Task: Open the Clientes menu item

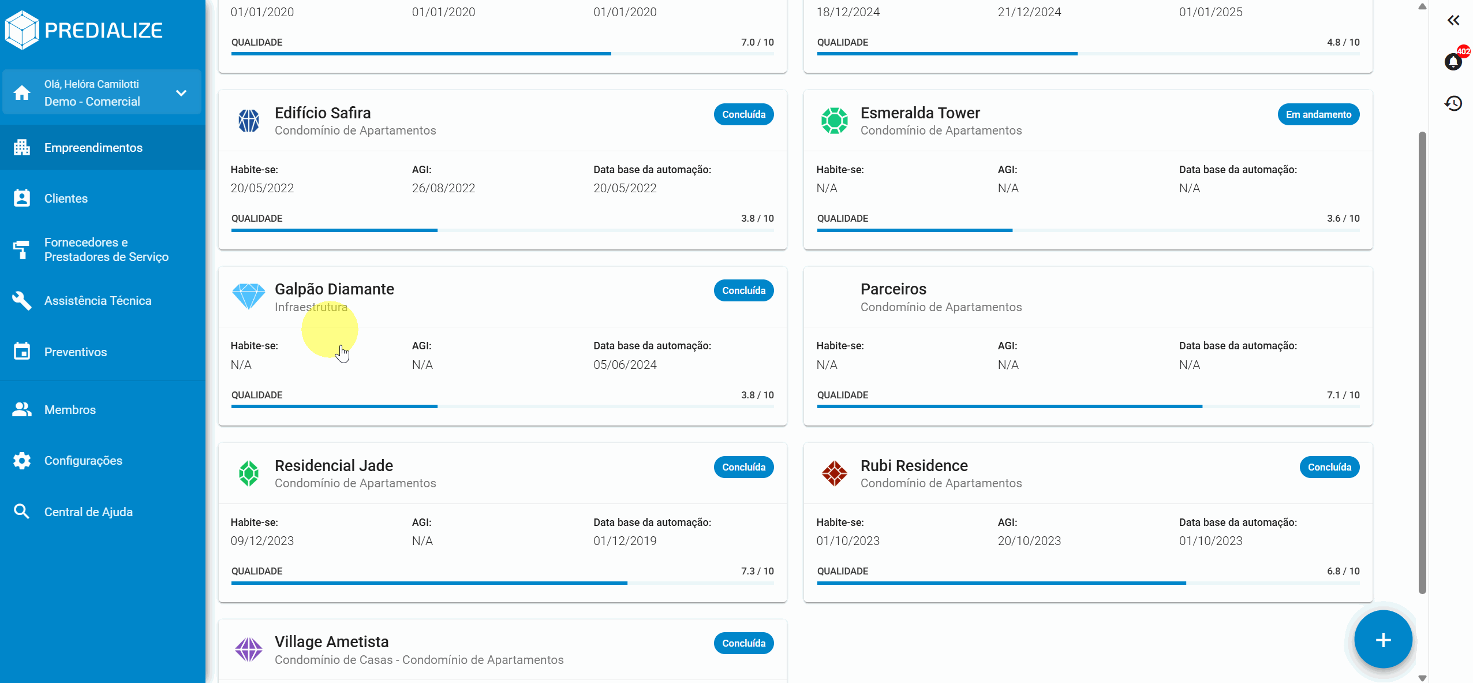Action: coord(66,199)
